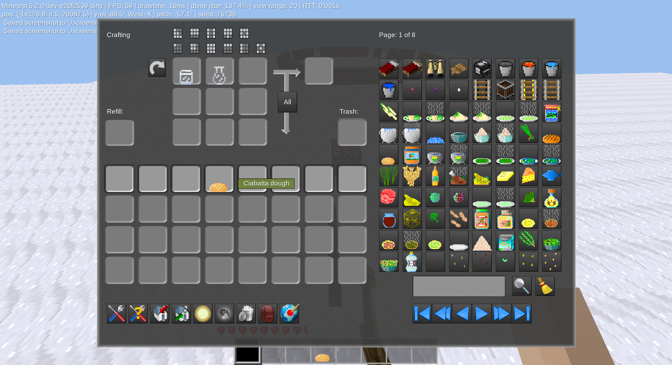Image resolution: width=672 pixels, height=365 pixels.
Task: Select the yellow butter block item
Action: click(x=505, y=176)
